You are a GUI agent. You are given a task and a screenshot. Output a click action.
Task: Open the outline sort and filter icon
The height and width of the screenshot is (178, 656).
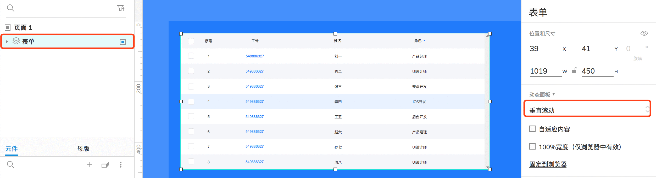tap(121, 8)
